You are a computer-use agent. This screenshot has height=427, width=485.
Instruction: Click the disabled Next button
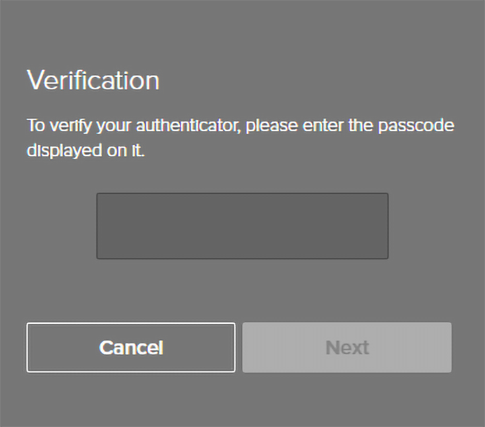pyautogui.click(x=347, y=347)
